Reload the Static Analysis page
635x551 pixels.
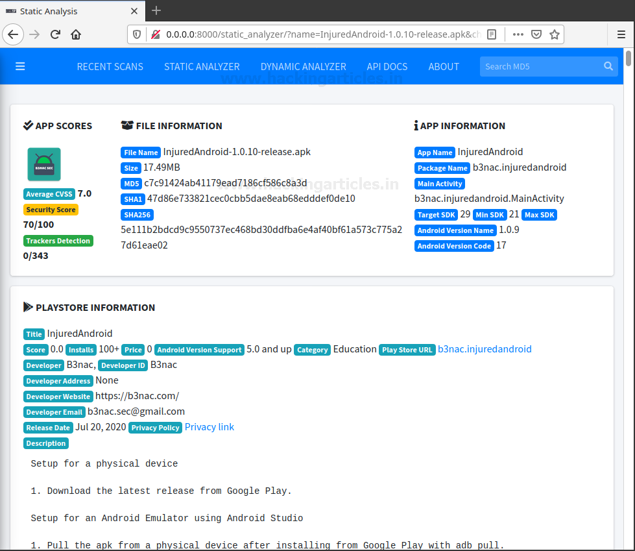(56, 34)
